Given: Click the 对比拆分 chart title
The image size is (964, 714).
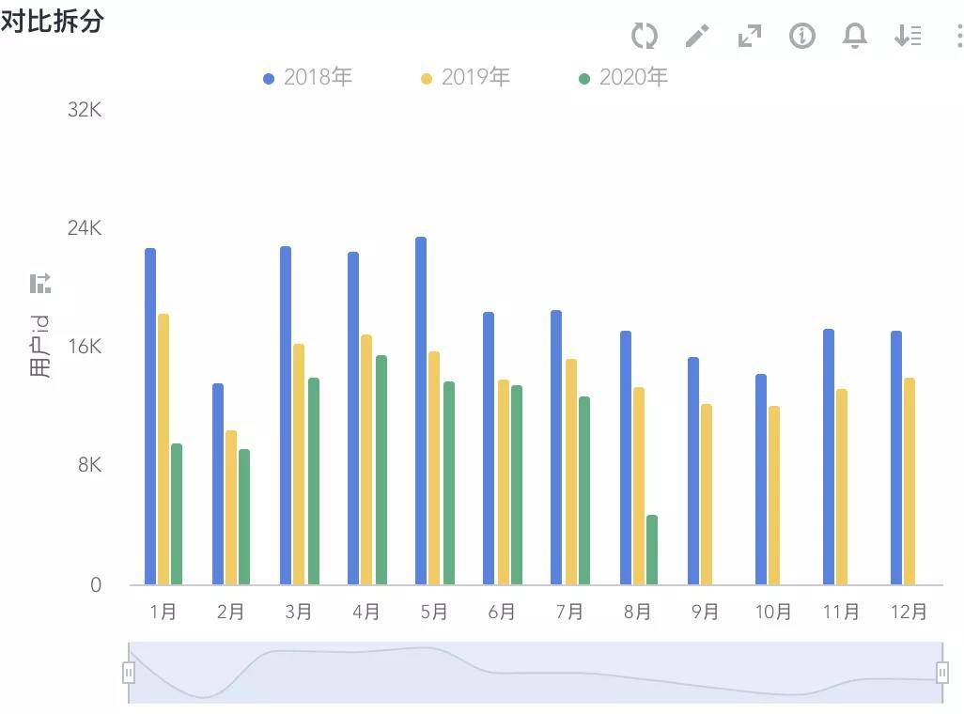Looking at the screenshot, I should click(x=52, y=22).
